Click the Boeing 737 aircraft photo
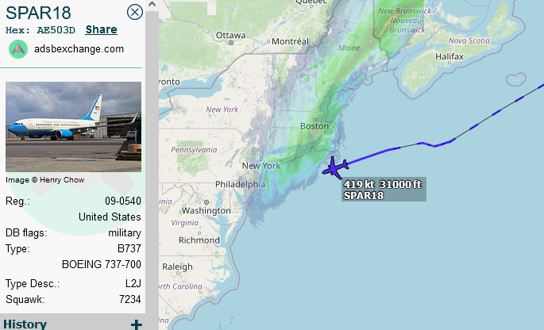The height and width of the screenshot is (330, 544). pyautogui.click(x=73, y=127)
